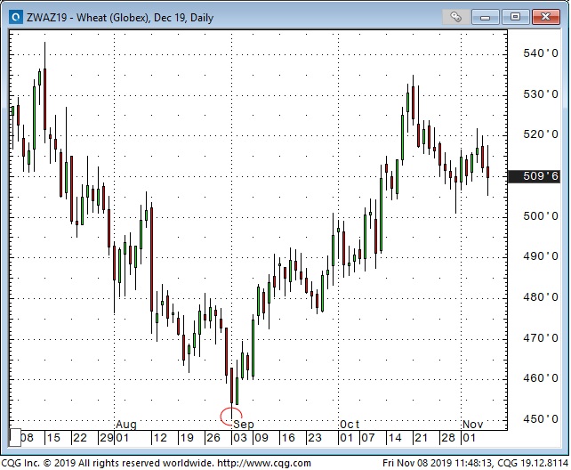Screen dimensions: 571x470
Task: Click the 21 date label on time axis
Action: (422, 438)
